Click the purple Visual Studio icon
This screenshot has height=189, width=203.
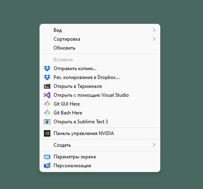click(x=47, y=95)
